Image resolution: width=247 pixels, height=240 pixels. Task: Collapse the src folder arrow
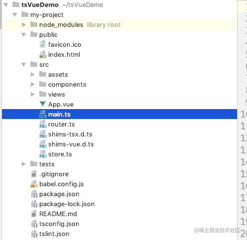tap(24, 65)
